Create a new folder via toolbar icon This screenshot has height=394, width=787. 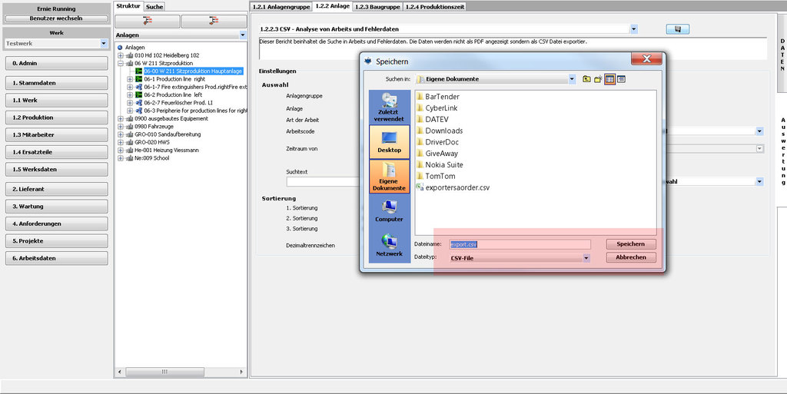pyautogui.click(x=597, y=79)
